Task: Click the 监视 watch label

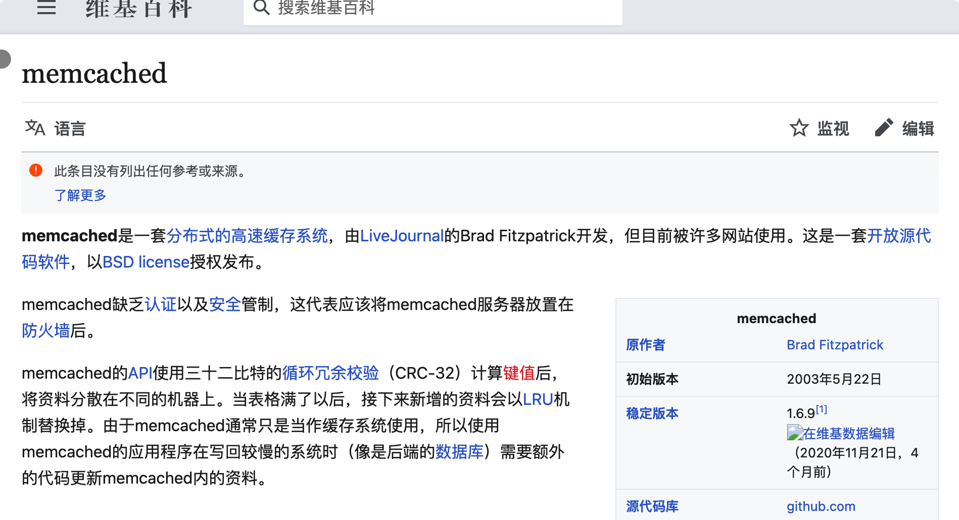Action: pyautogui.click(x=833, y=129)
